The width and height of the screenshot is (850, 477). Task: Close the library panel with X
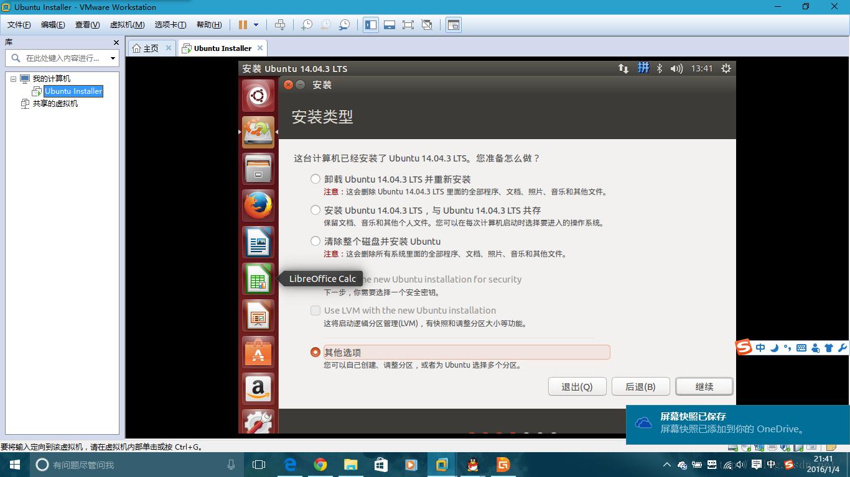[x=116, y=42]
